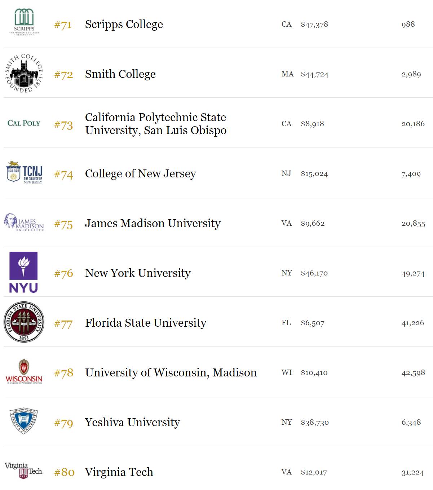433x490 pixels.
Task: Visit the Florida State University link
Action: (x=146, y=323)
